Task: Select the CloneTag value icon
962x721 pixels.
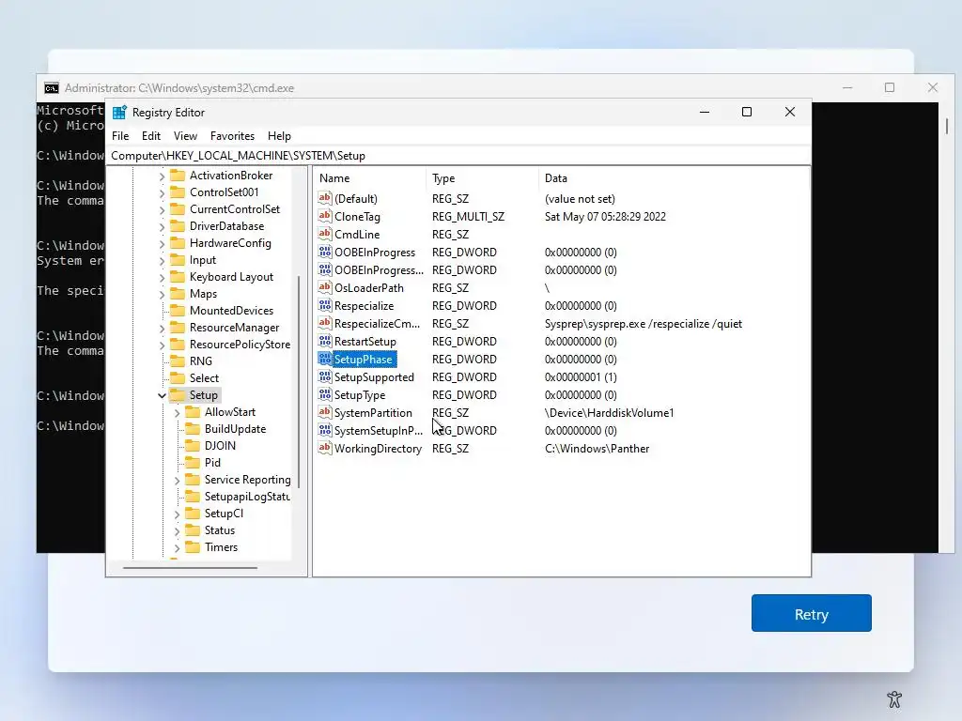Action: [324, 216]
